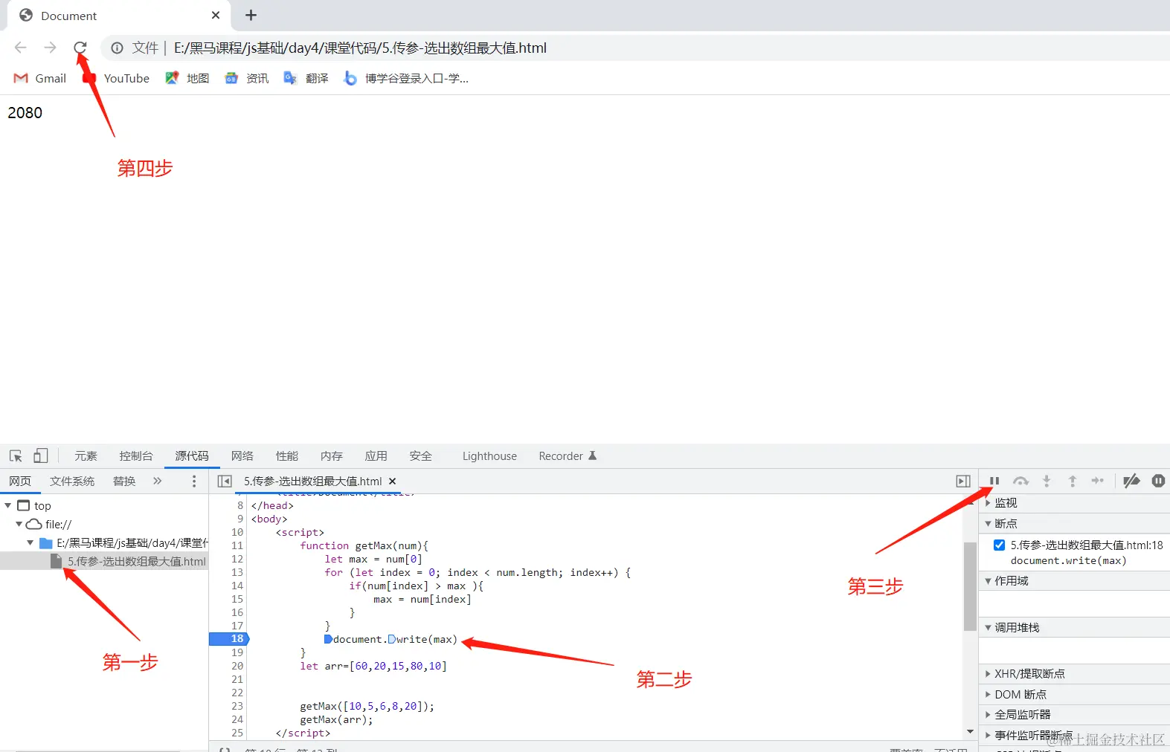The image size is (1170, 752).
Task: Toggle pause on exceptions icon
Action: tap(1158, 482)
